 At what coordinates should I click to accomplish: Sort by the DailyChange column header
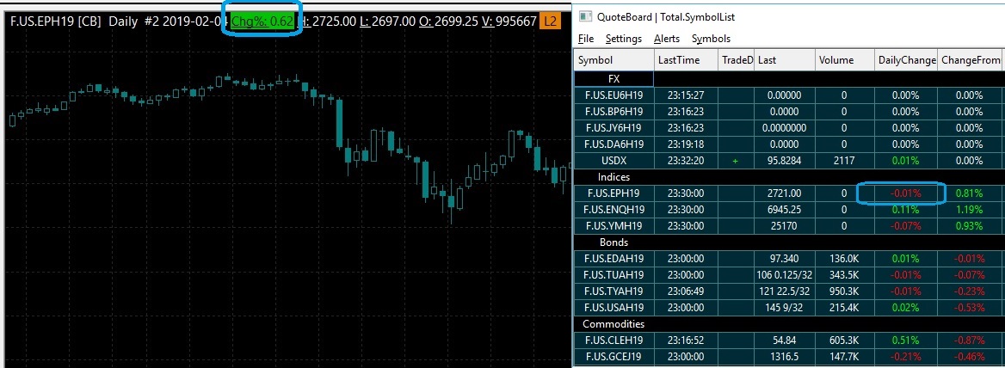pyautogui.click(x=905, y=60)
